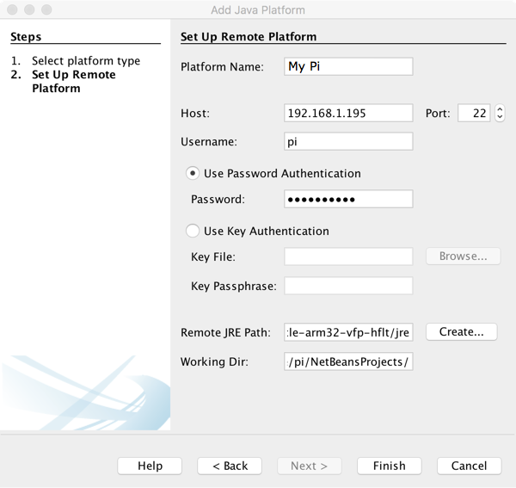Image resolution: width=516 pixels, height=488 pixels.
Task: Select Use Password Authentication radio button
Action: tap(193, 173)
